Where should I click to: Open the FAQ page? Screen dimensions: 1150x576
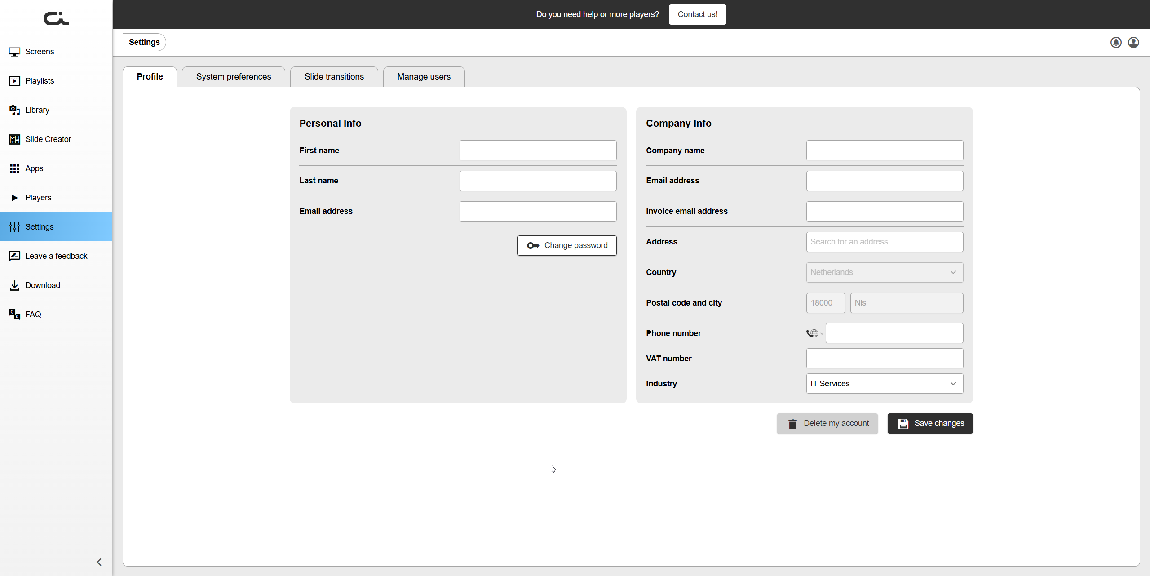tap(33, 315)
